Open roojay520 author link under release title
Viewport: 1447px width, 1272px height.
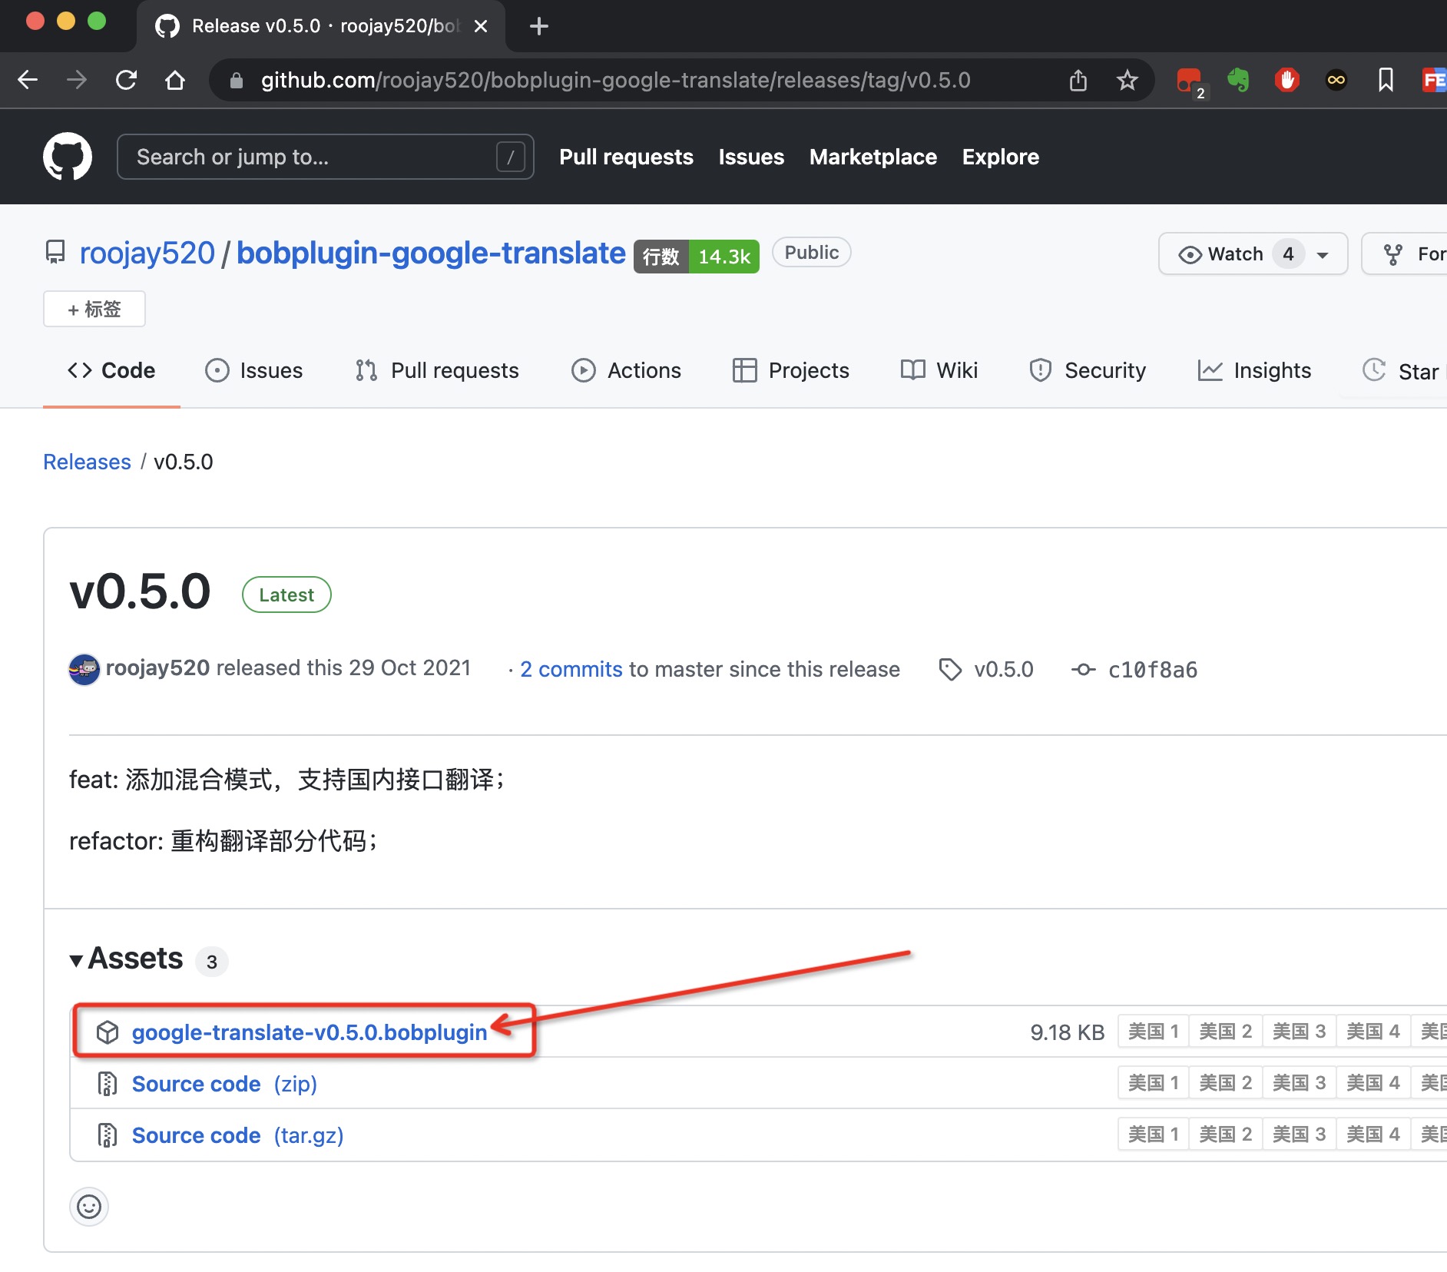pos(157,668)
